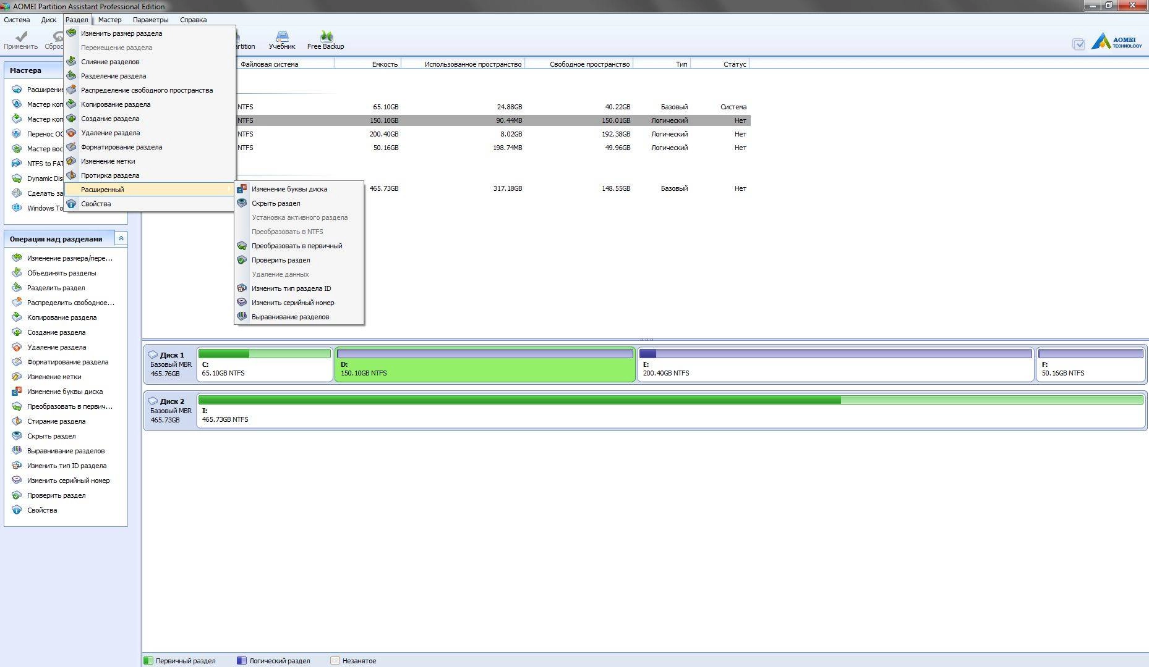
Task: Click the Свойства info icon in the Раздел menu
Action: pyautogui.click(x=72, y=204)
